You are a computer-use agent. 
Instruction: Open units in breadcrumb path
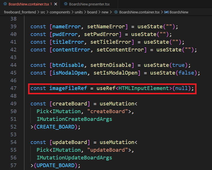click(x=79, y=12)
